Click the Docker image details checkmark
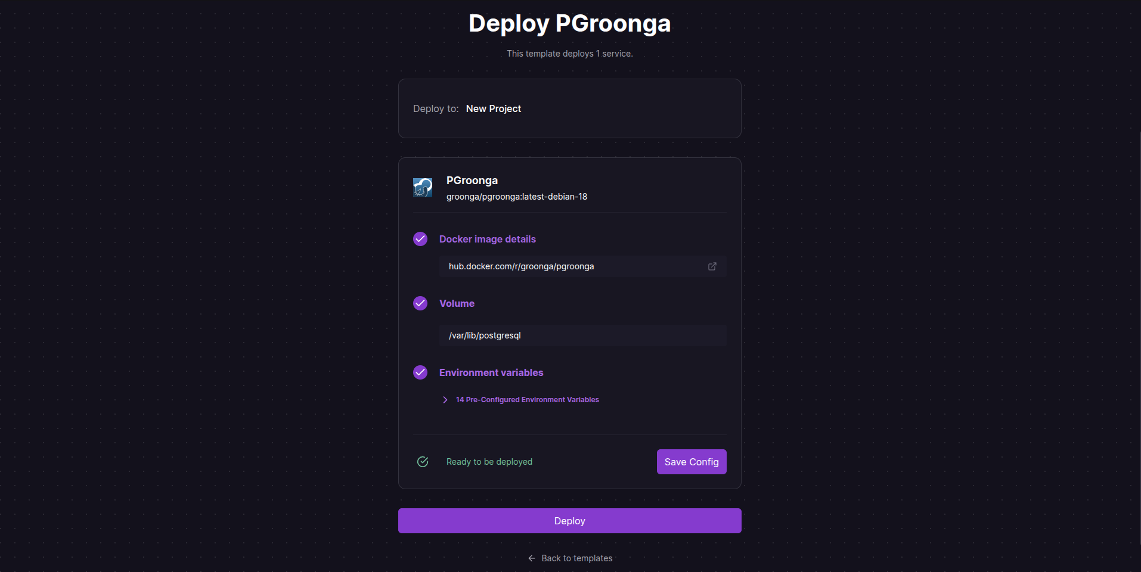Screen dimensions: 1141x572 tap(420, 239)
